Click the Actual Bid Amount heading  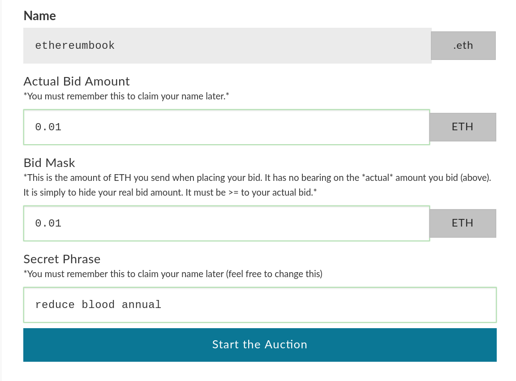point(76,81)
